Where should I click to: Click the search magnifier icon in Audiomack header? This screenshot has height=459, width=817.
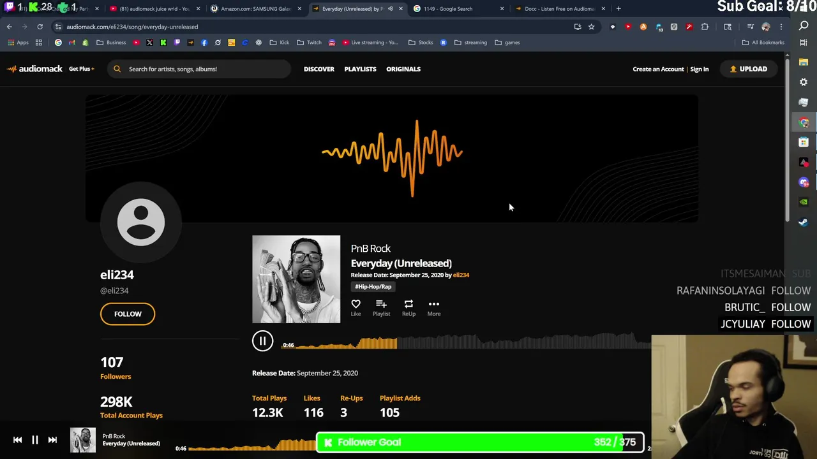(117, 69)
